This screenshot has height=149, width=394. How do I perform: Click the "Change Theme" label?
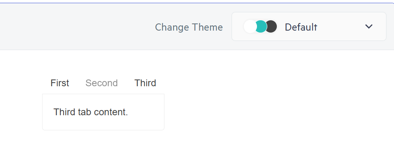coord(189,27)
